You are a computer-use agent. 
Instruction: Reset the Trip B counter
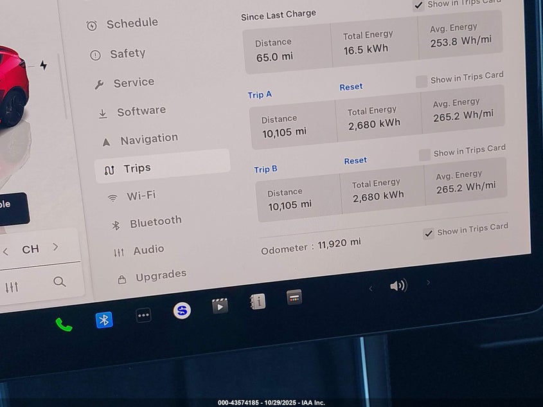355,161
